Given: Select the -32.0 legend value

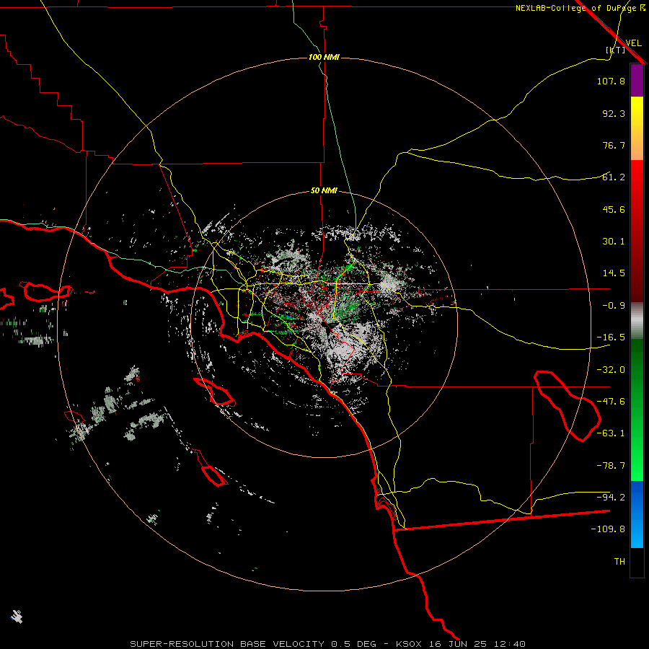Looking at the screenshot, I should (x=611, y=370).
